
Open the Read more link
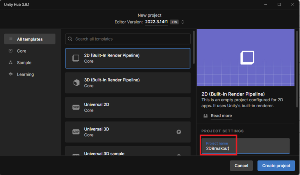click(x=221, y=116)
